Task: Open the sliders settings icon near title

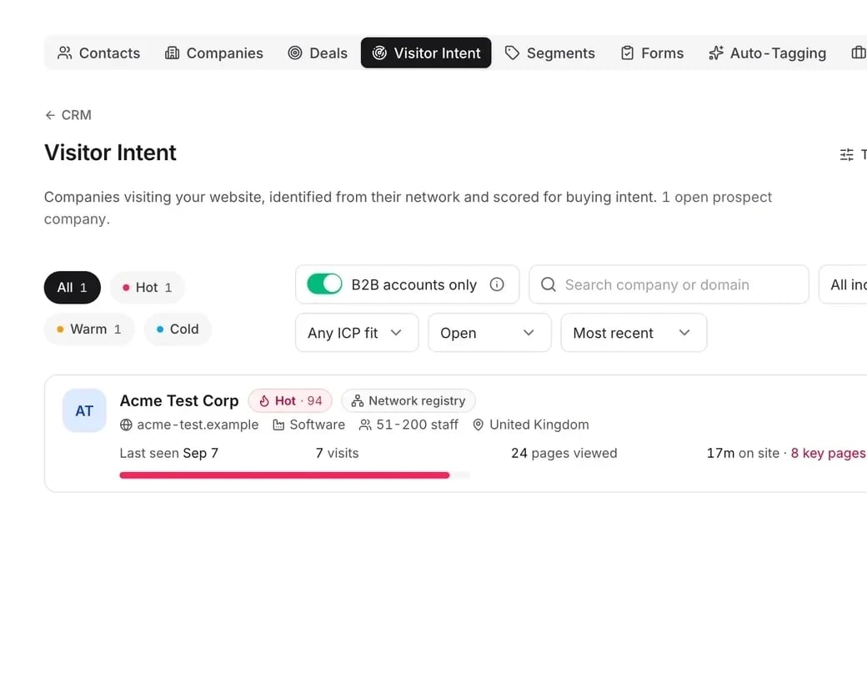Action: [846, 154]
